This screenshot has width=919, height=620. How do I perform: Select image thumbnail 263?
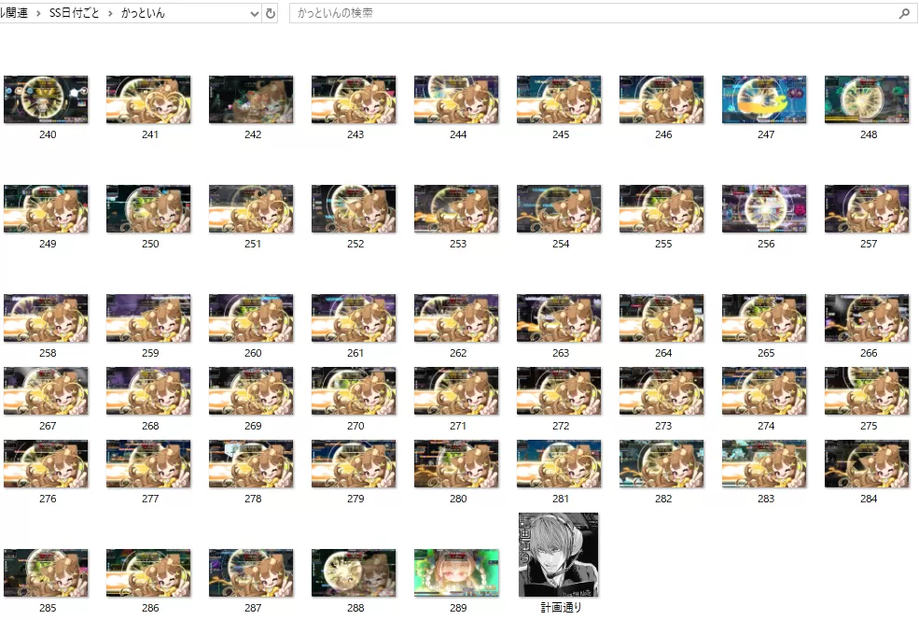(x=559, y=317)
